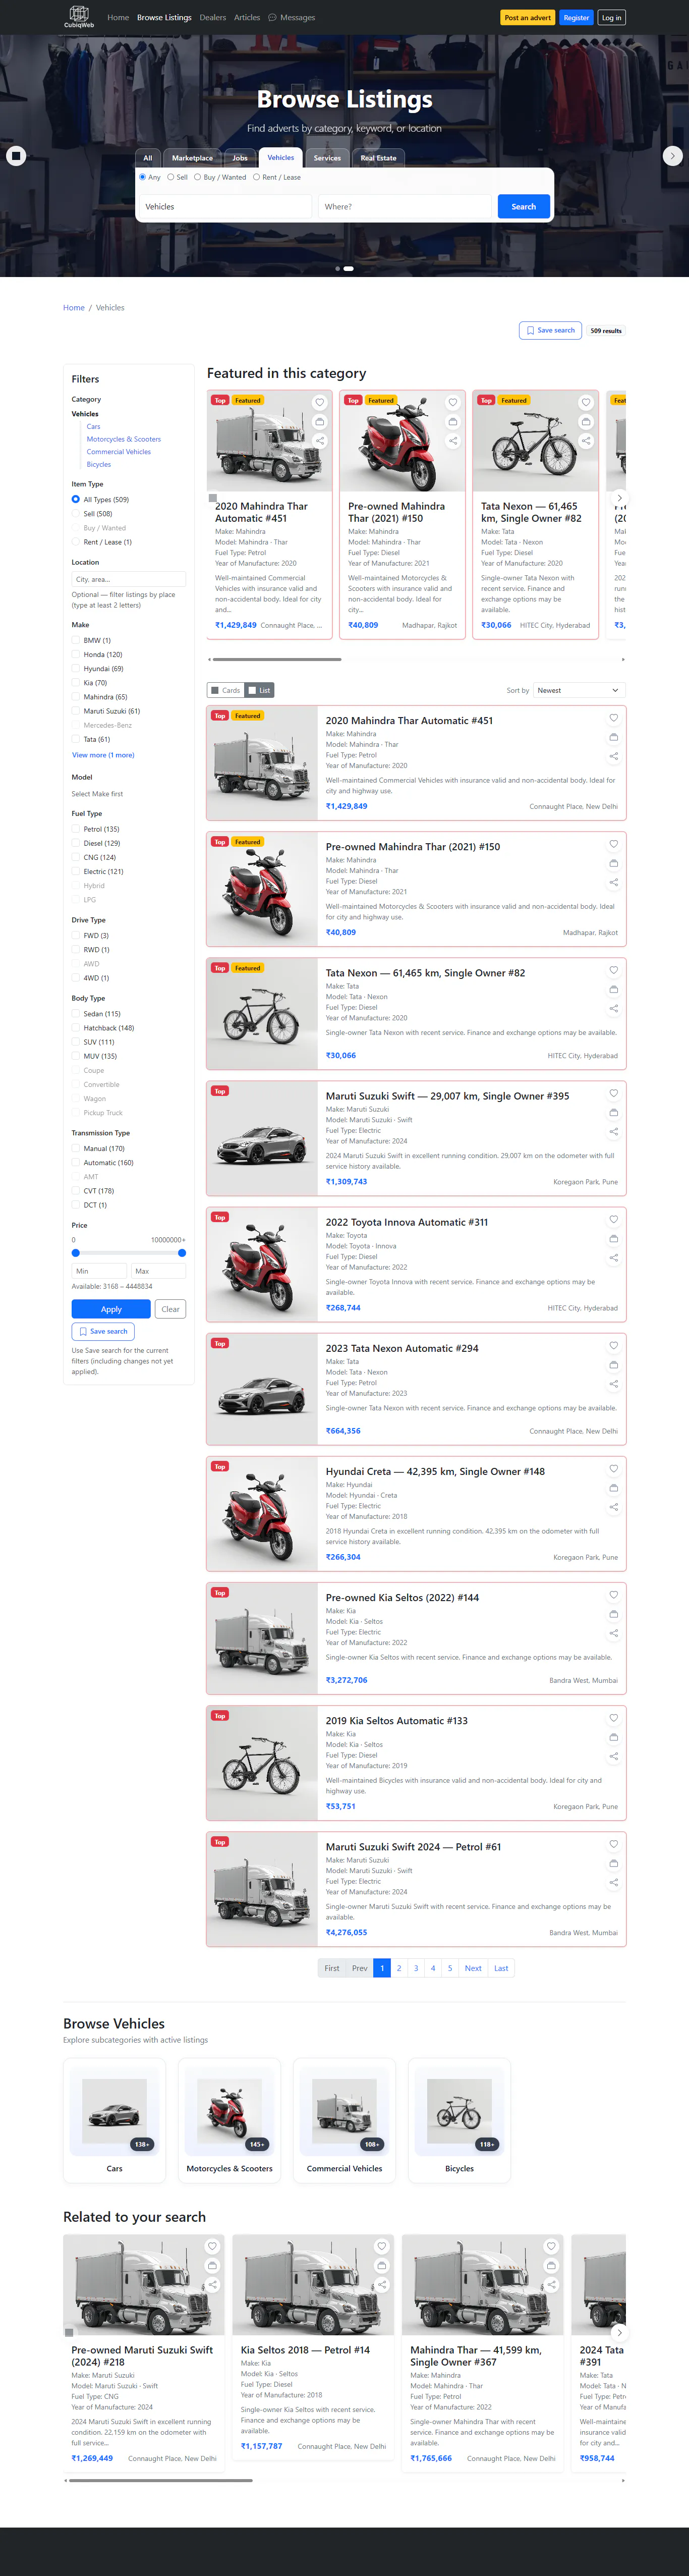This screenshot has width=689, height=2576.
Task: Click layers icon on Hyundai Creta #148 listing
Action: click(x=614, y=1488)
